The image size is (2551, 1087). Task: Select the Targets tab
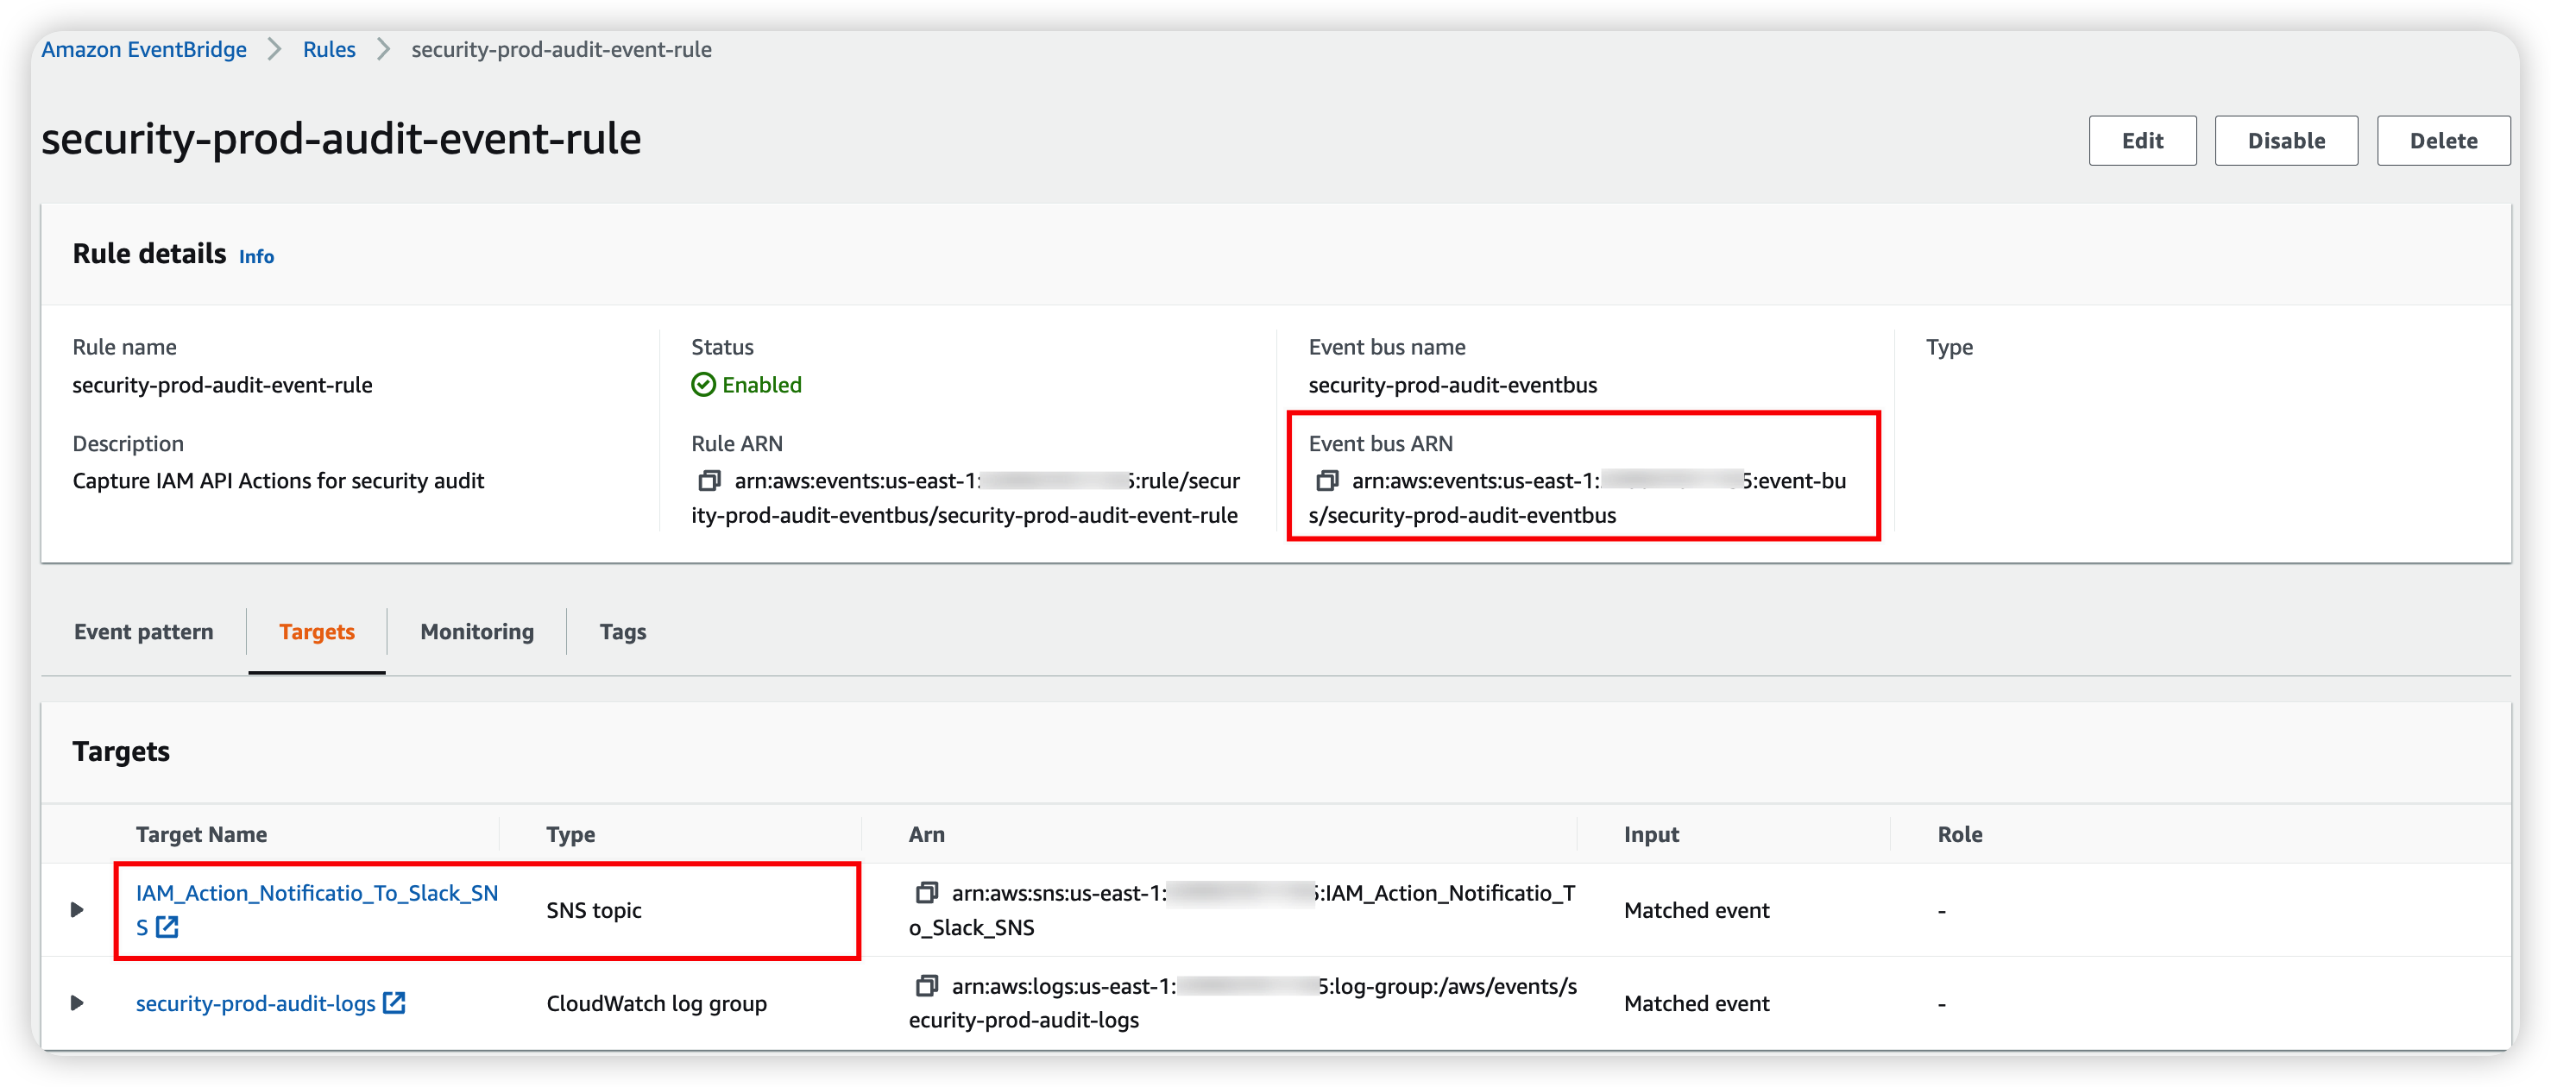(316, 631)
